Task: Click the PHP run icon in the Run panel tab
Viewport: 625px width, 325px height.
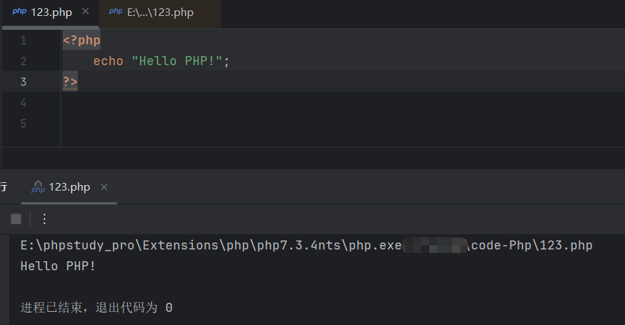Action: point(38,188)
